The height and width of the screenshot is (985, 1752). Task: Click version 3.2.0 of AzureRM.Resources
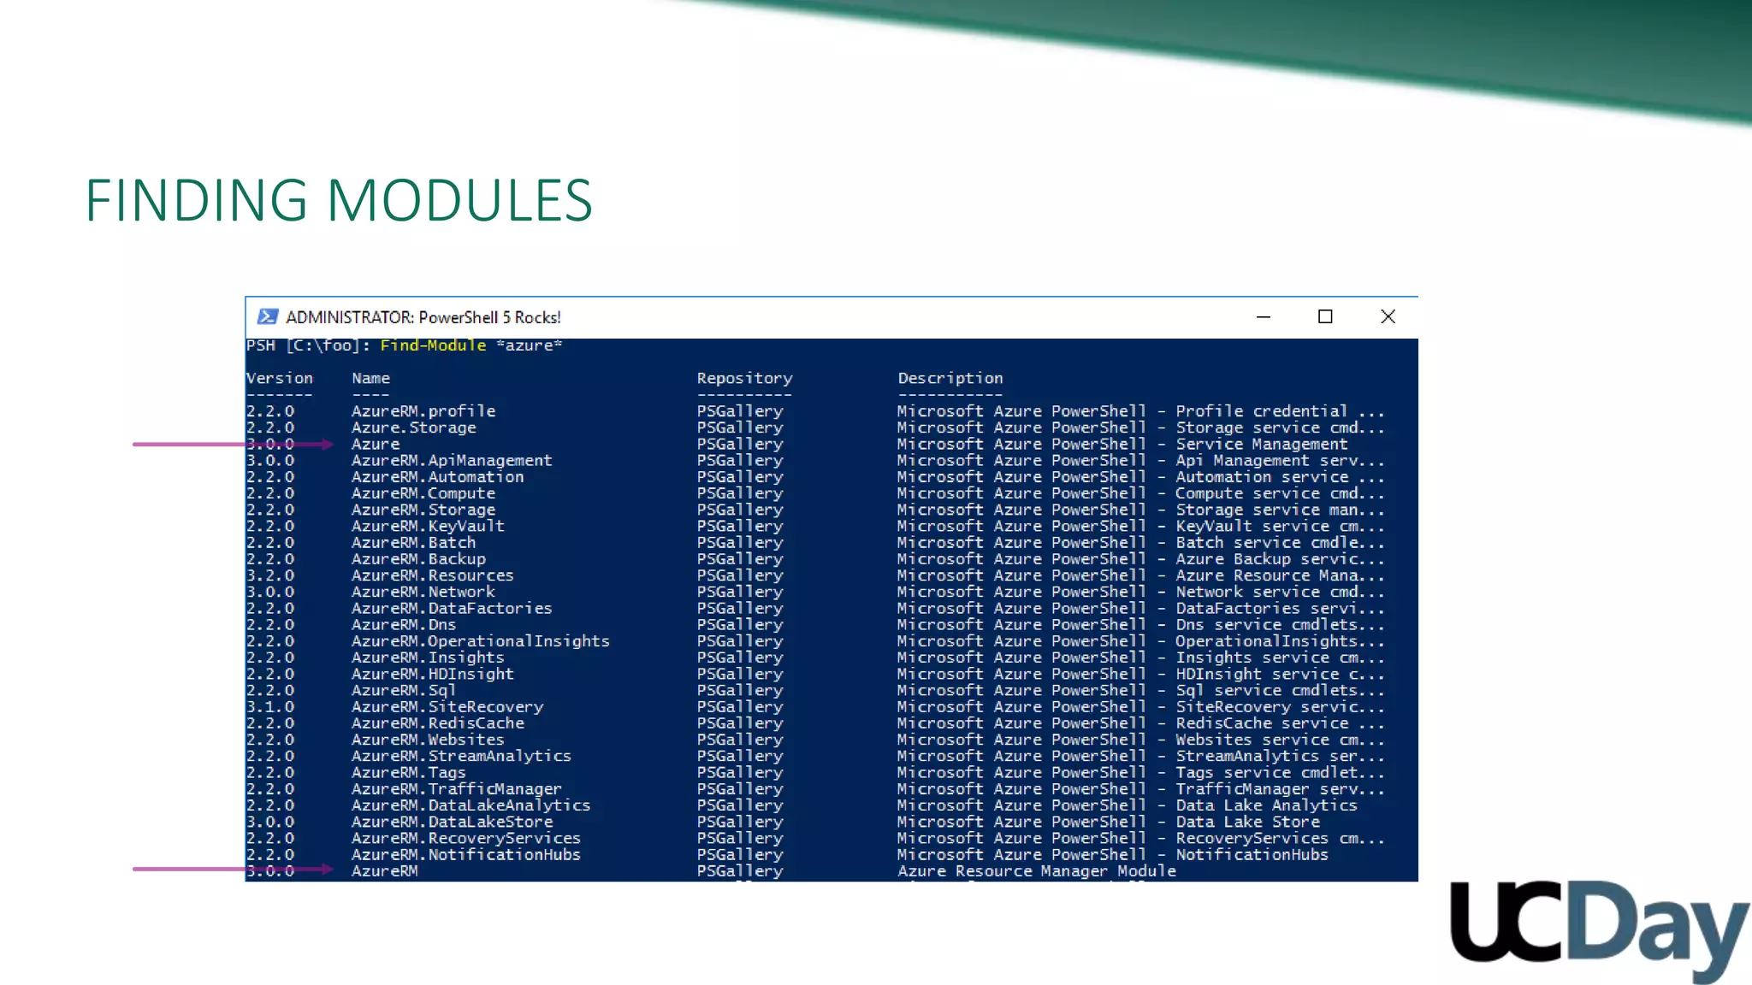coord(270,575)
